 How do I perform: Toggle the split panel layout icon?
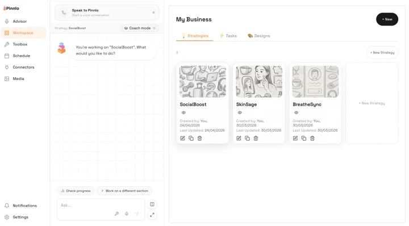tap(152, 204)
